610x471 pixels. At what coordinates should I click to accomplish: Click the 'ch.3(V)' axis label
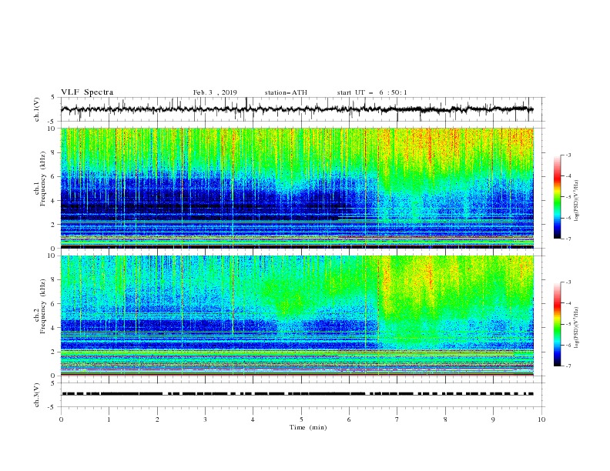coord(37,395)
